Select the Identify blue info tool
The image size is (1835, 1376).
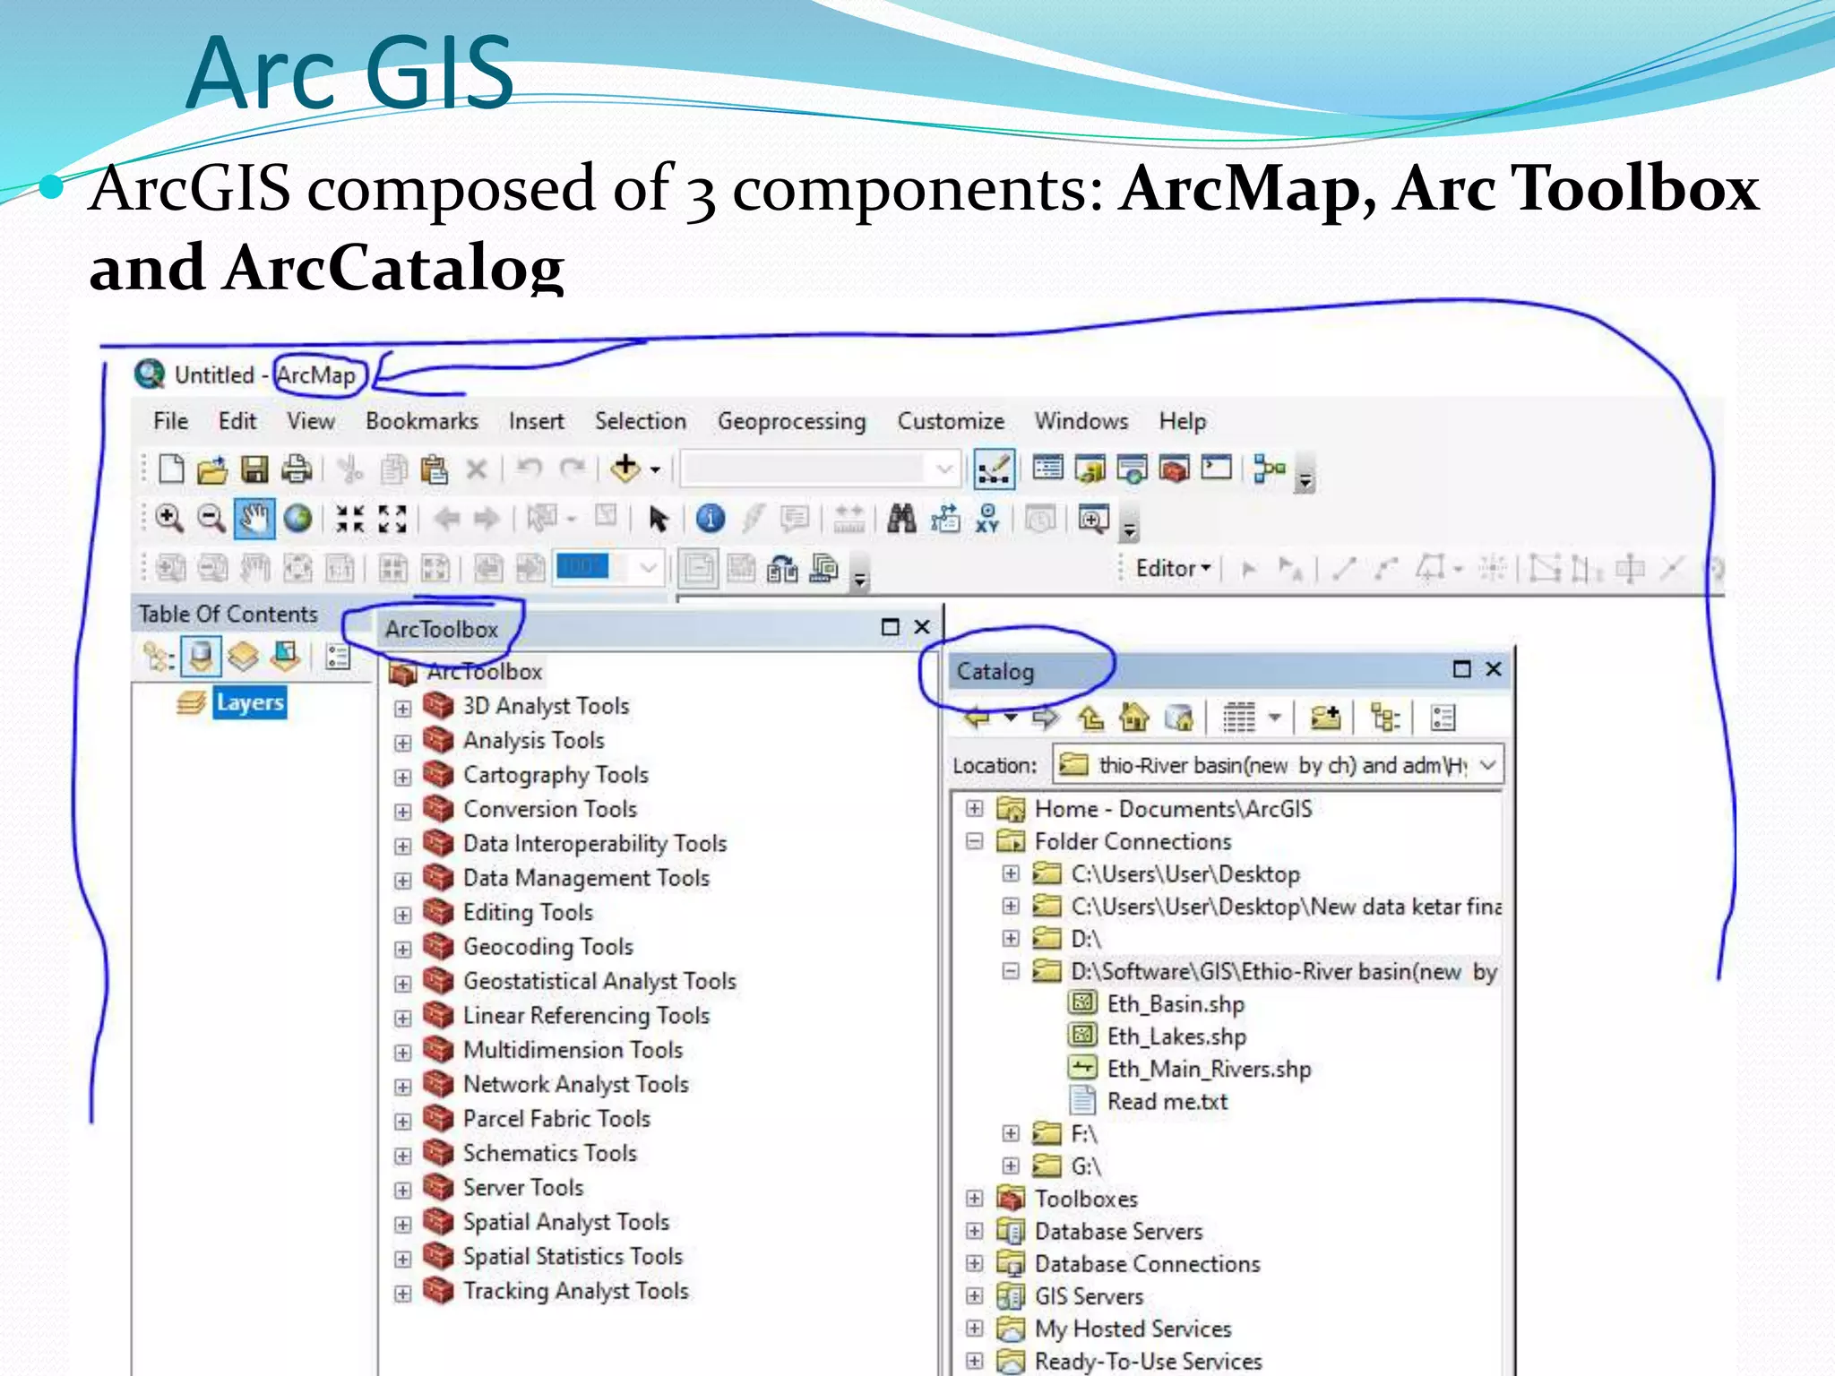point(710,519)
